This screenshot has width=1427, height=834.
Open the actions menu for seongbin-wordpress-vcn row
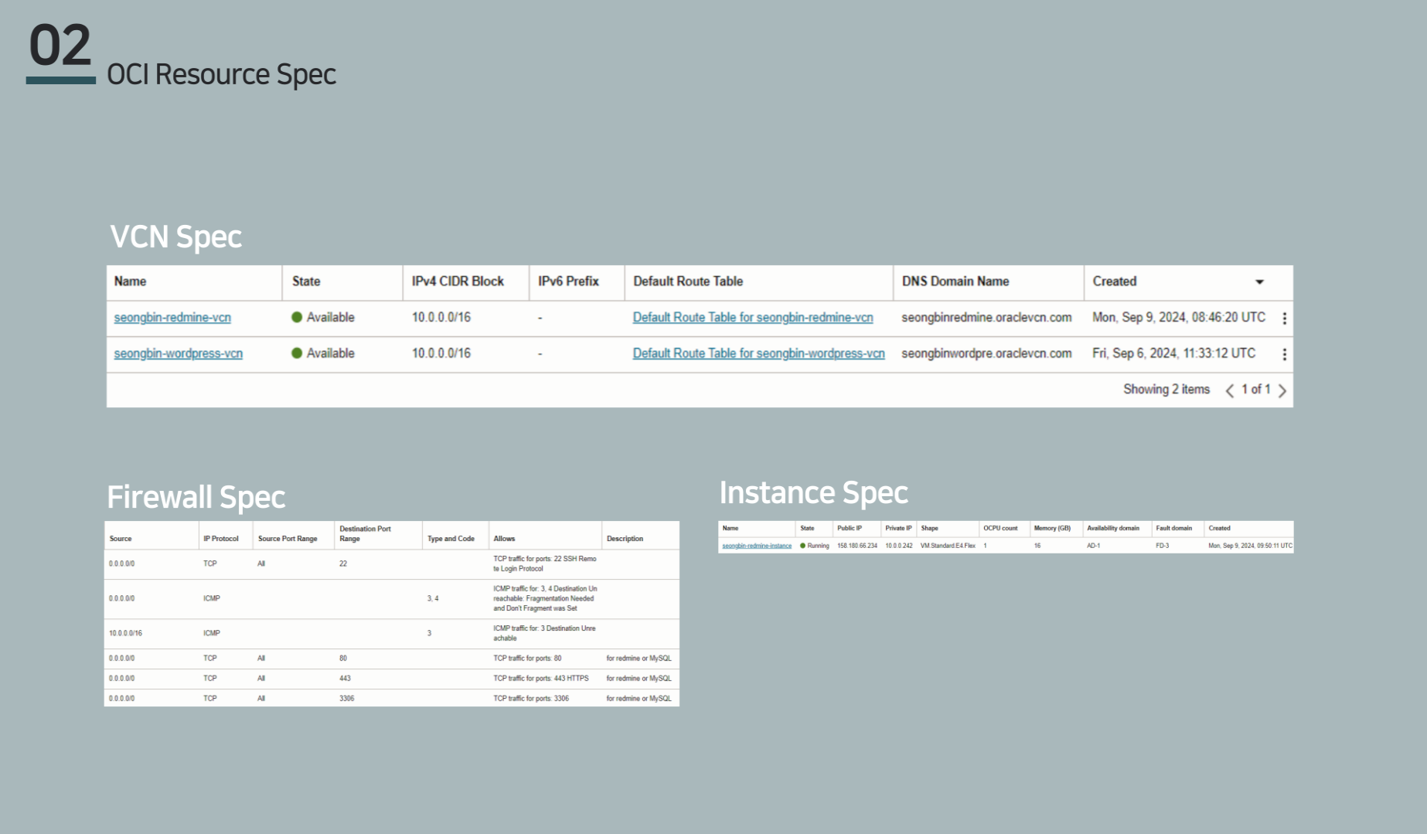pos(1284,354)
